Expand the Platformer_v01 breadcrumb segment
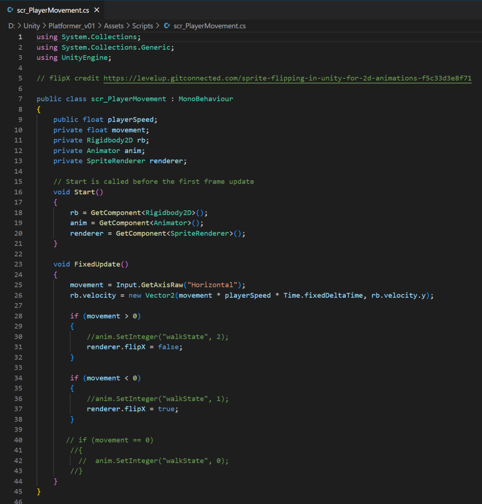This screenshot has width=482, height=504. point(72,26)
